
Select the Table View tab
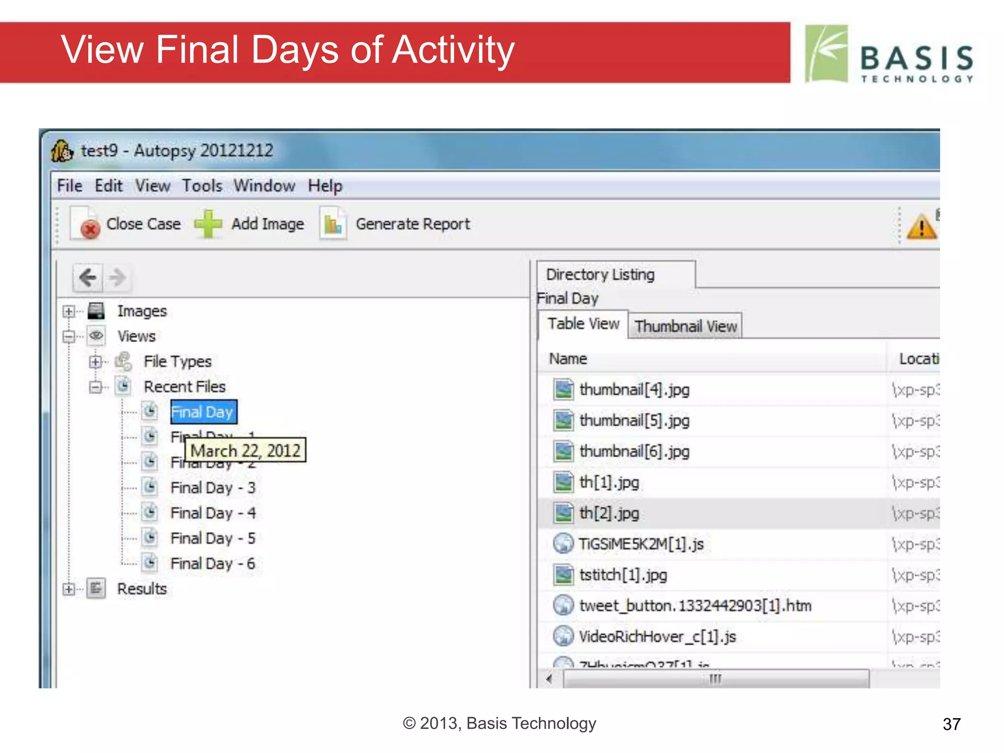click(x=583, y=324)
